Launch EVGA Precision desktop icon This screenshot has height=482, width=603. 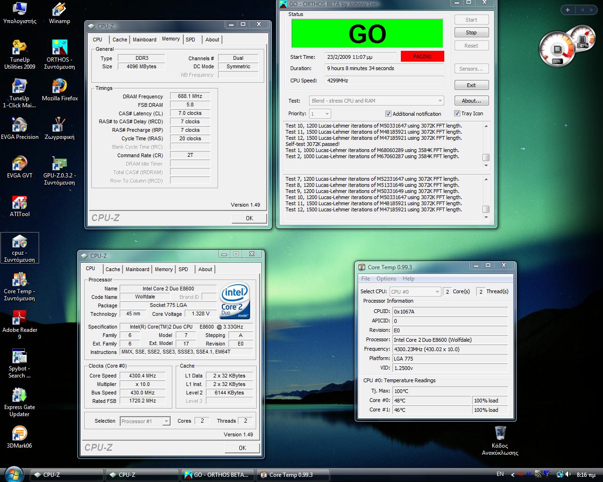tap(19, 129)
